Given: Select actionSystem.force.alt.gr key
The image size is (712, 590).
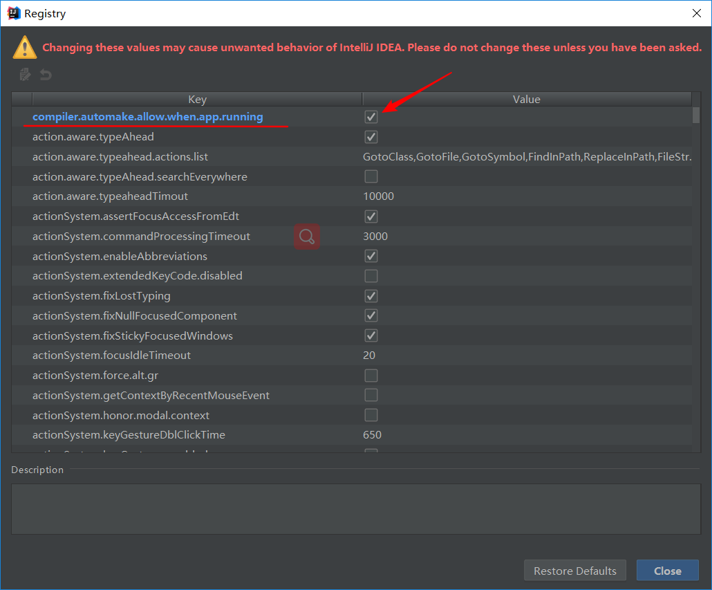Looking at the screenshot, I should [95, 375].
